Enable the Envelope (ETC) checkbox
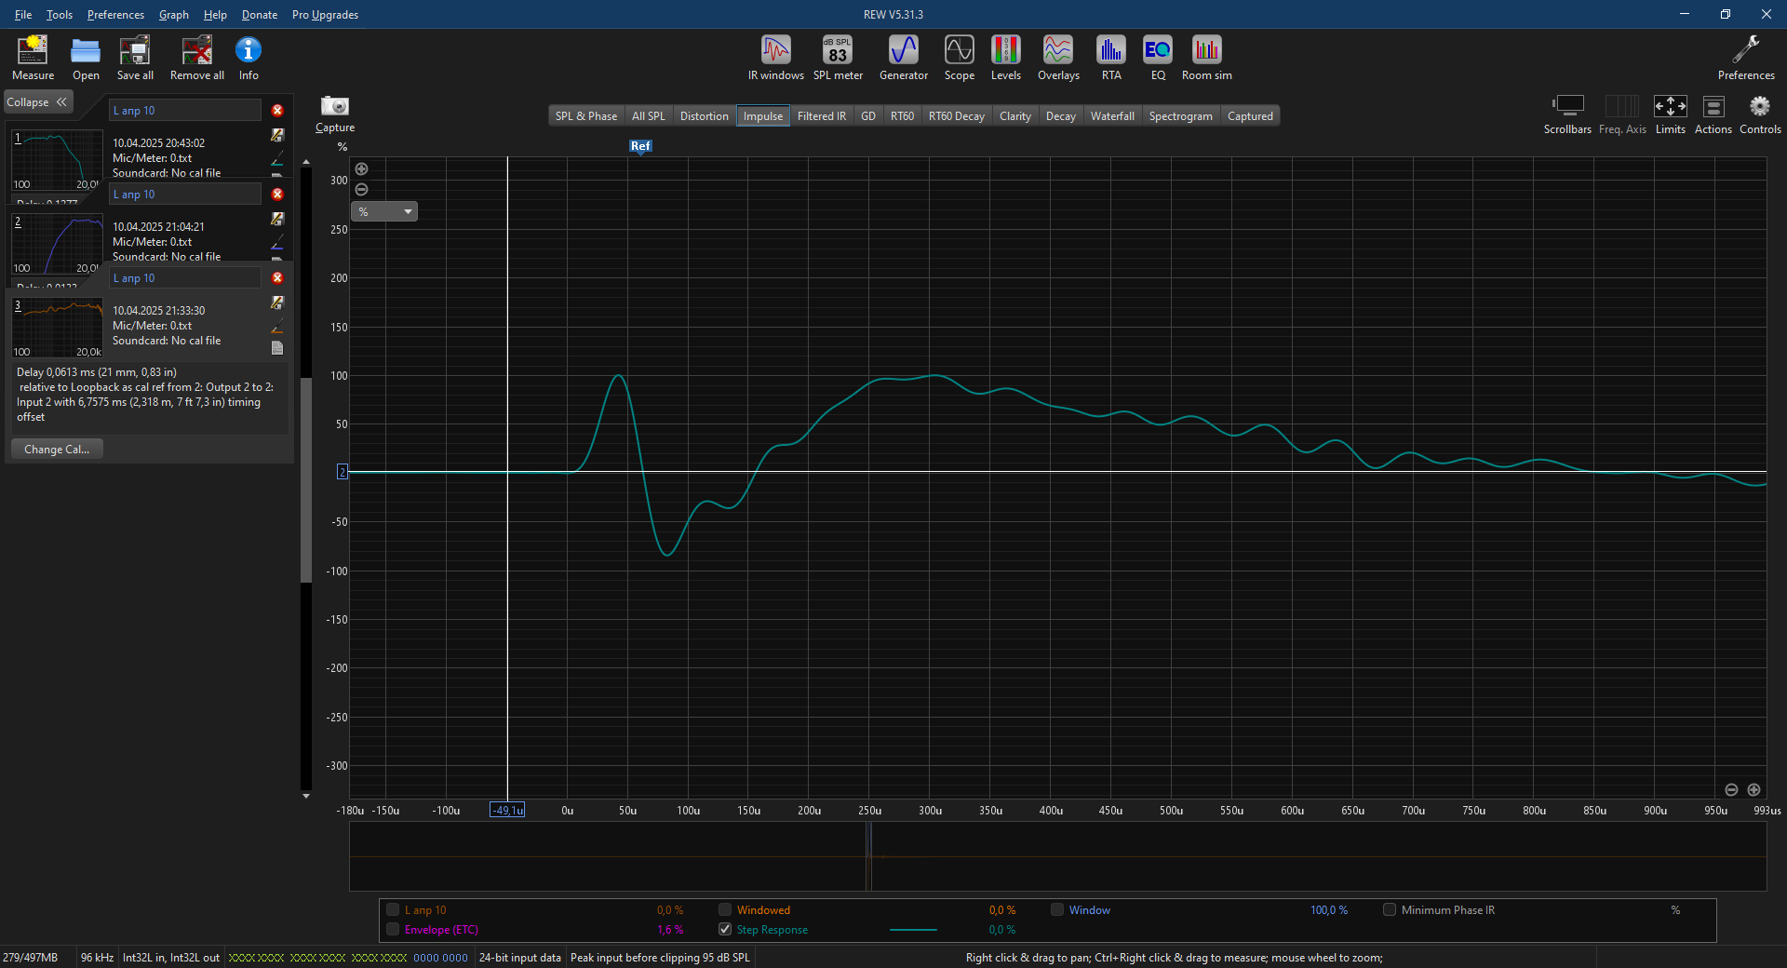The width and height of the screenshot is (1787, 968). tap(393, 929)
